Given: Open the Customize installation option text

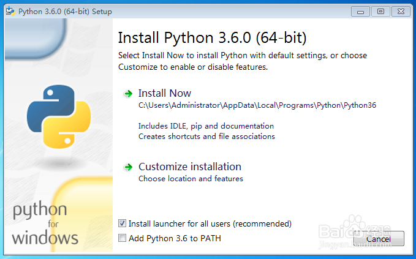Looking at the screenshot, I should point(190,167).
